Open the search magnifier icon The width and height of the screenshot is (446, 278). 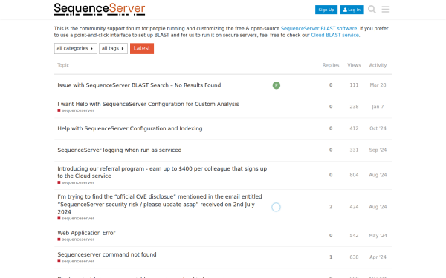[x=372, y=10]
